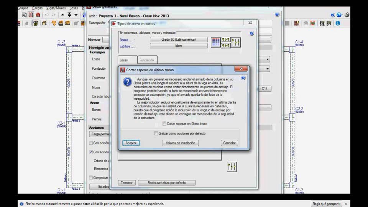The height and width of the screenshot is (207, 368).
Task: Click Valores de instalación button
Action: pos(181,143)
